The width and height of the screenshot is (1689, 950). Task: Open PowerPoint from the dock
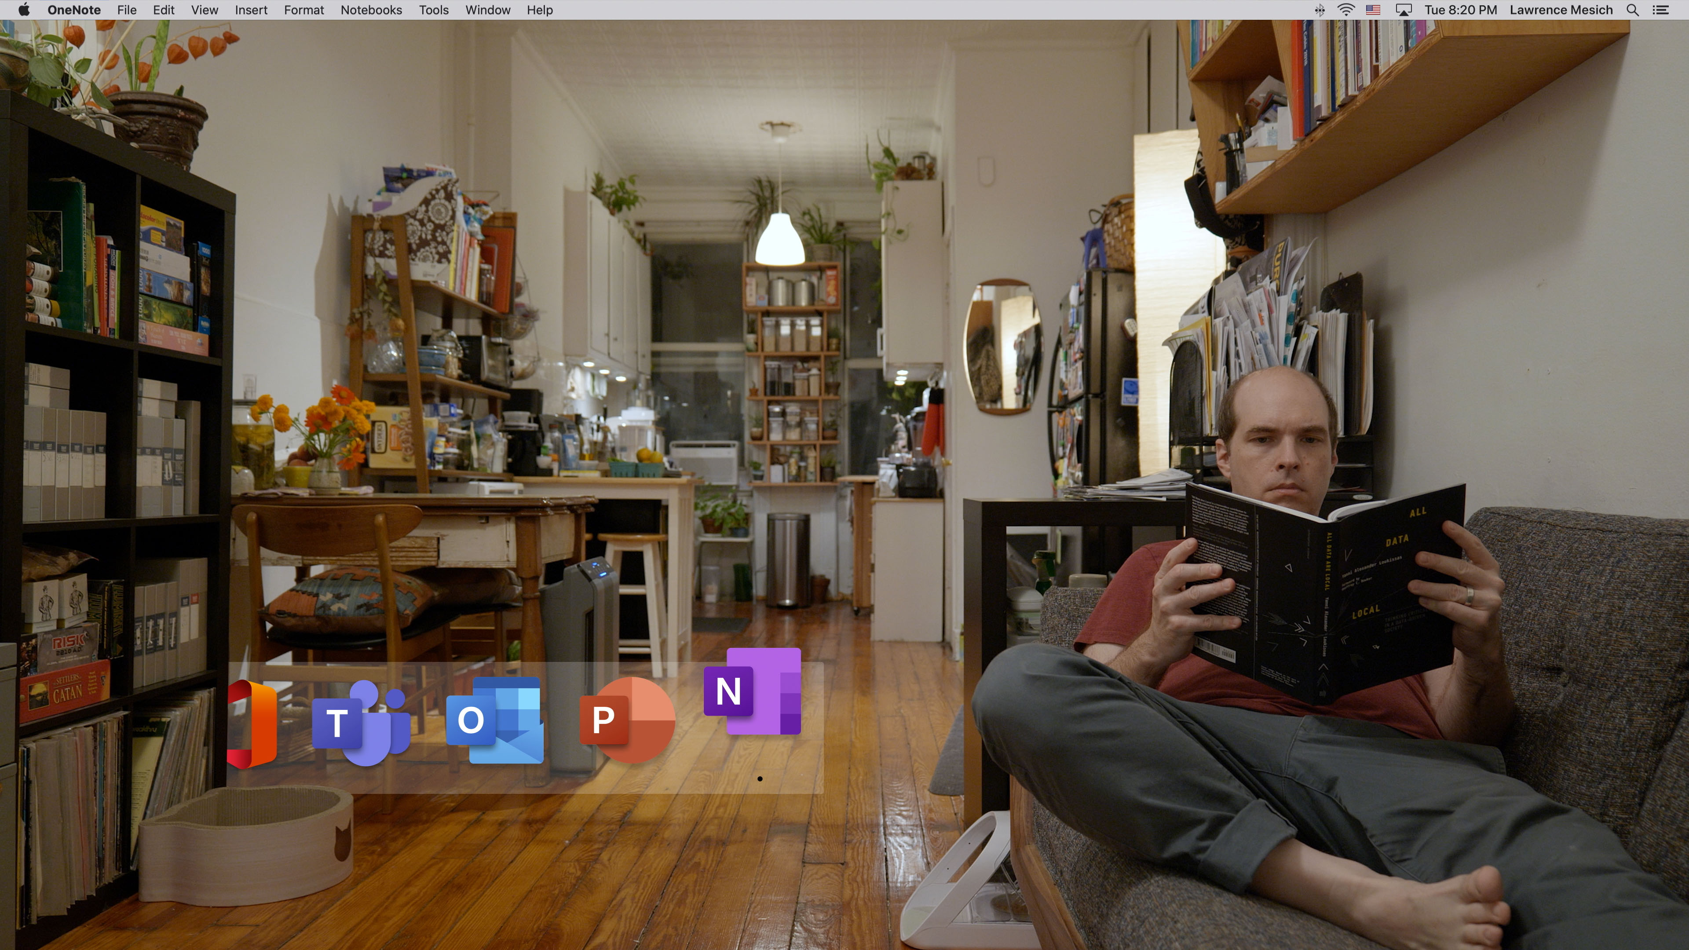point(627,720)
